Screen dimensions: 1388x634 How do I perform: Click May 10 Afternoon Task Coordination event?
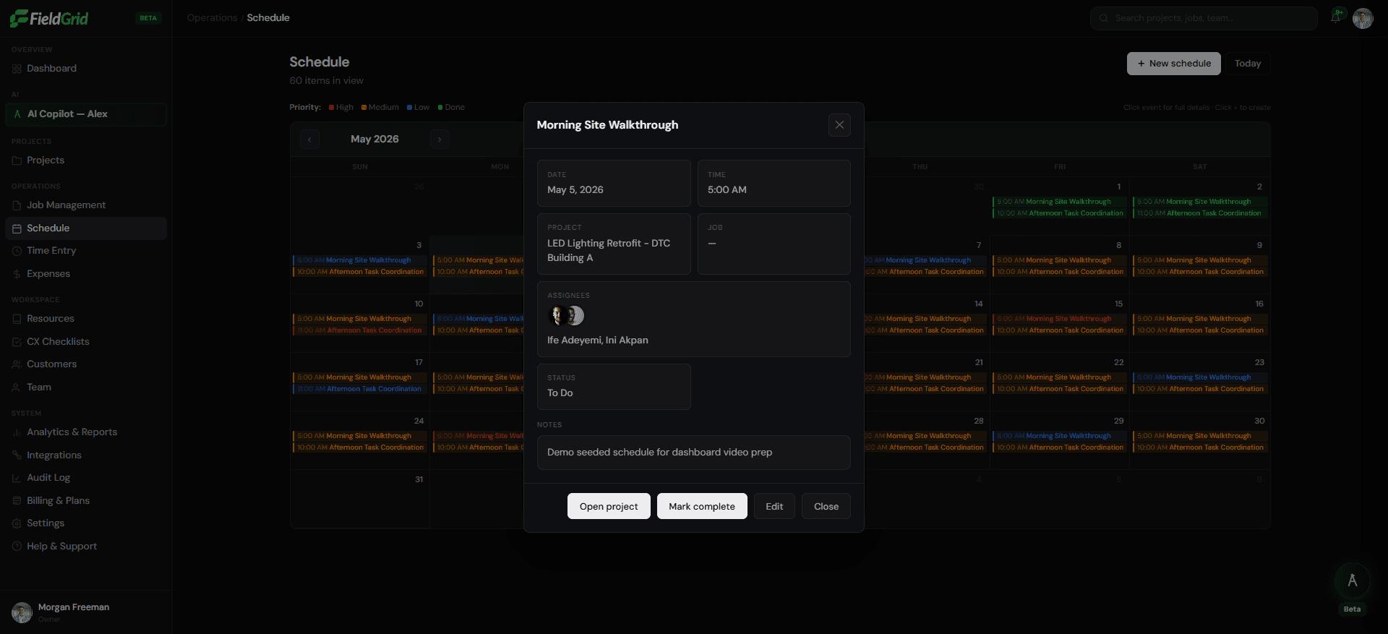(360, 330)
